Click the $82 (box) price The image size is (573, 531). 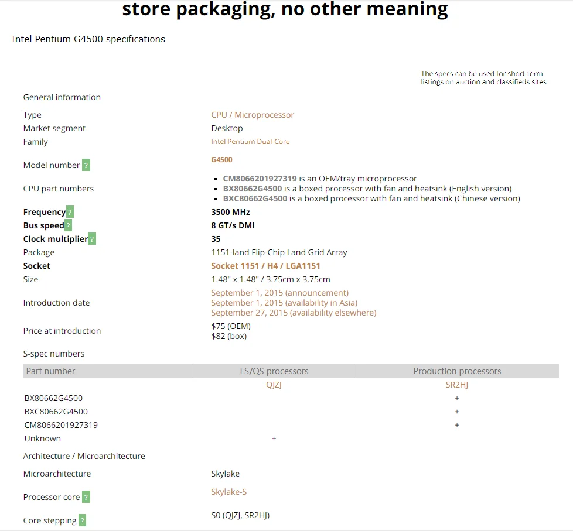click(x=228, y=336)
